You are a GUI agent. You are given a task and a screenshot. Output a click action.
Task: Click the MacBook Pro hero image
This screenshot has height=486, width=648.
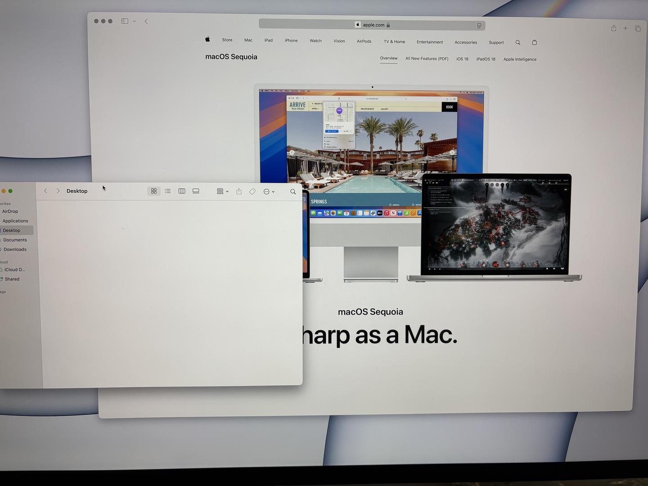[x=495, y=227]
